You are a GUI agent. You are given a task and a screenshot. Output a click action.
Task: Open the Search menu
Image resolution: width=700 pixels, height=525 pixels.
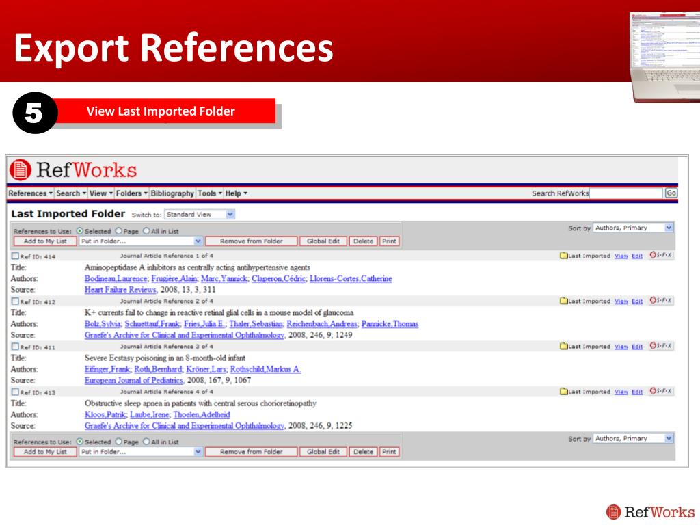coord(71,193)
